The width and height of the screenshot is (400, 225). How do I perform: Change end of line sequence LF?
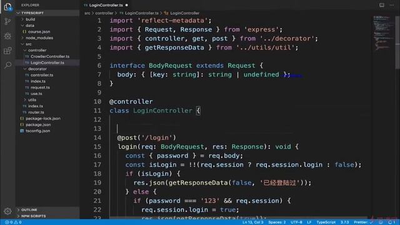pos(309,222)
